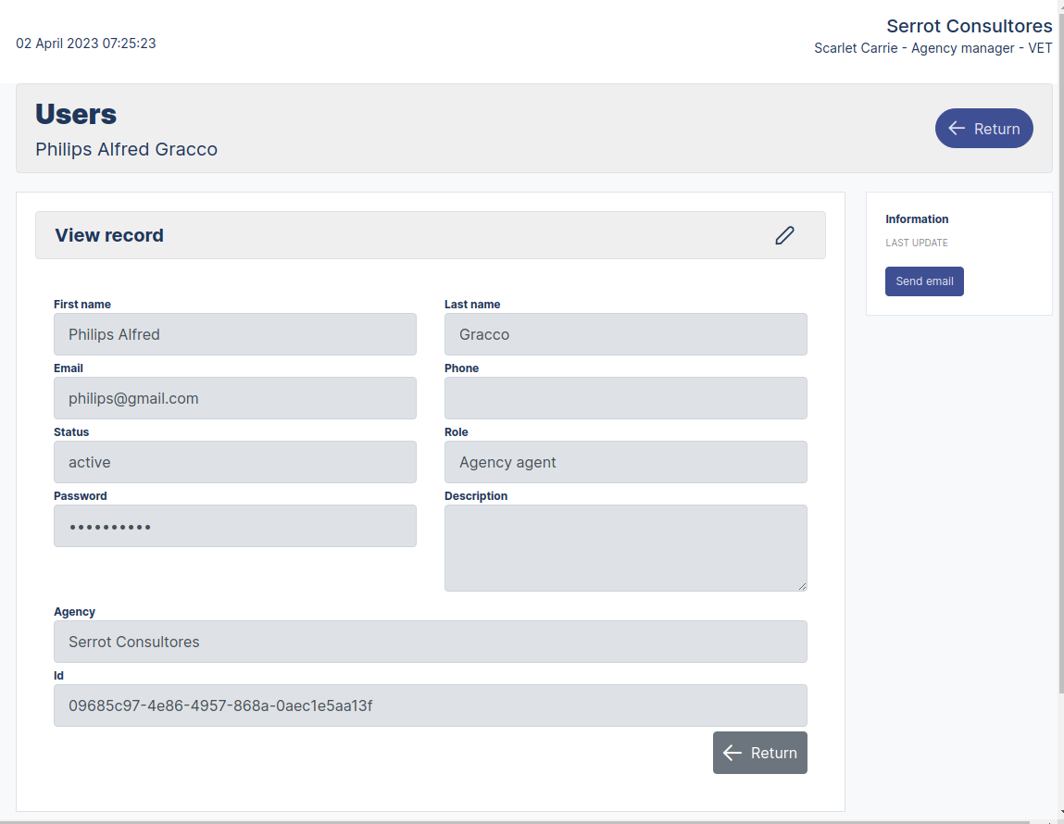Open the Role field showing Agency agent
The height and width of the screenshot is (824, 1064).
[x=625, y=462]
